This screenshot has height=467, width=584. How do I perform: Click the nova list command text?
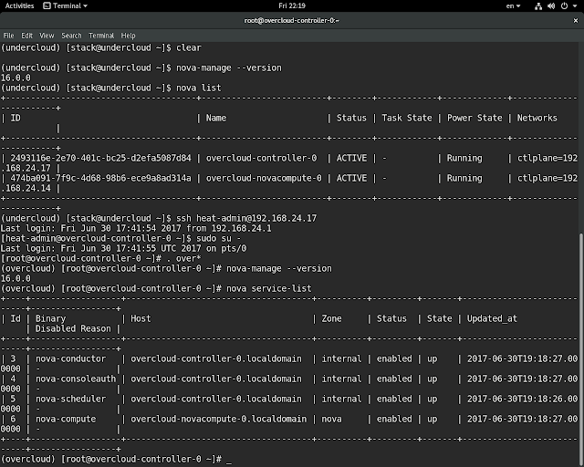199,88
